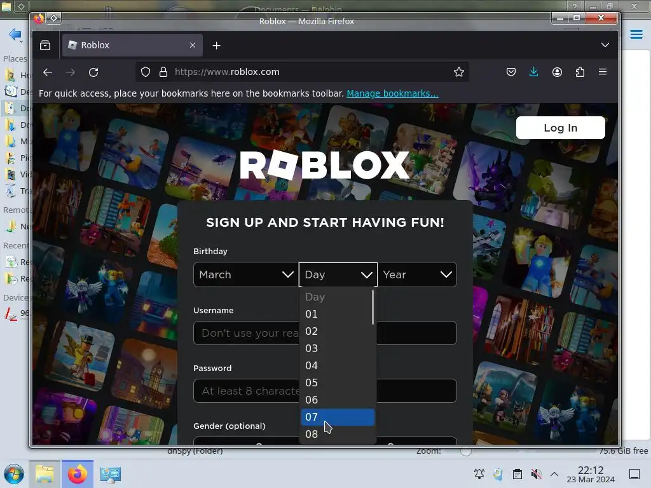
Task: Choose day 03 from the list
Action: click(337, 349)
